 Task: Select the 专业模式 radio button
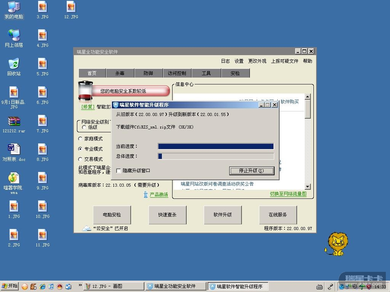tap(80, 149)
